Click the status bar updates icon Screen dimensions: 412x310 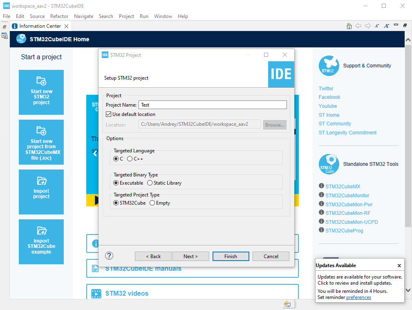(x=287, y=304)
